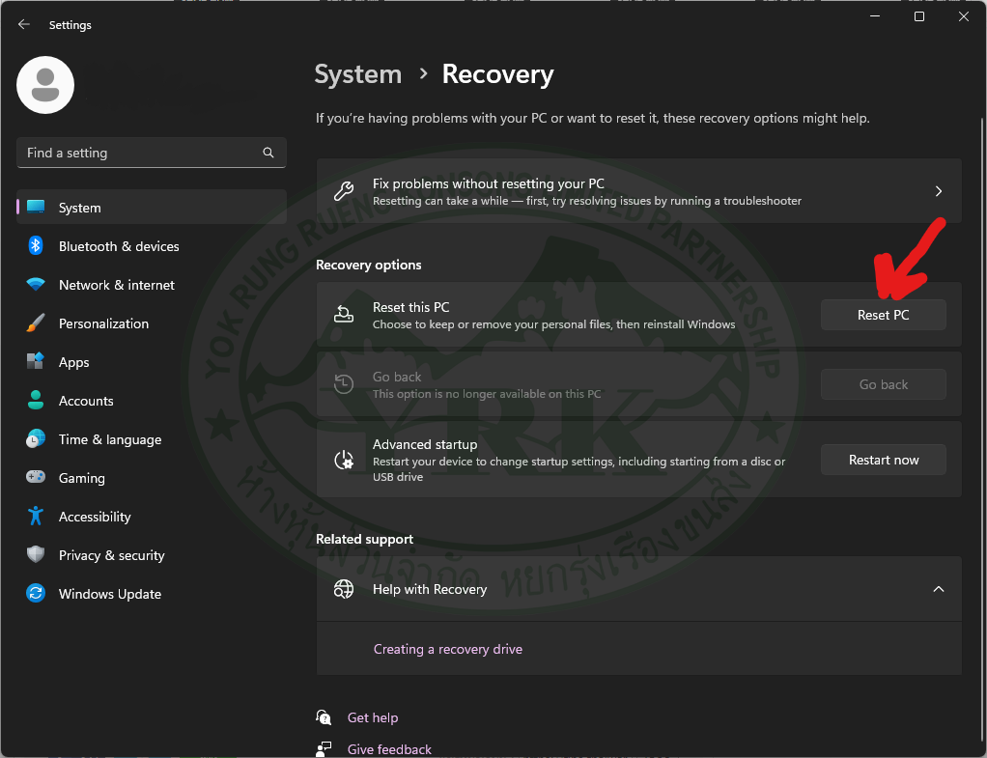Click the Accounts person icon

pos(36,401)
